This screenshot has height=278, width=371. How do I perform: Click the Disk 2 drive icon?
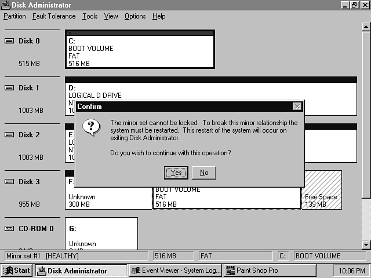[x=9, y=135]
